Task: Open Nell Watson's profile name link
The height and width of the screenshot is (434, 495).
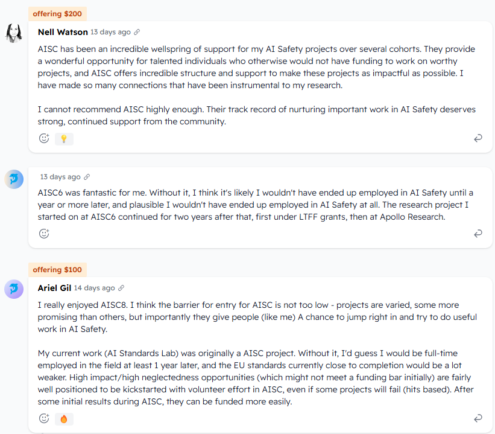Action: (x=63, y=32)
